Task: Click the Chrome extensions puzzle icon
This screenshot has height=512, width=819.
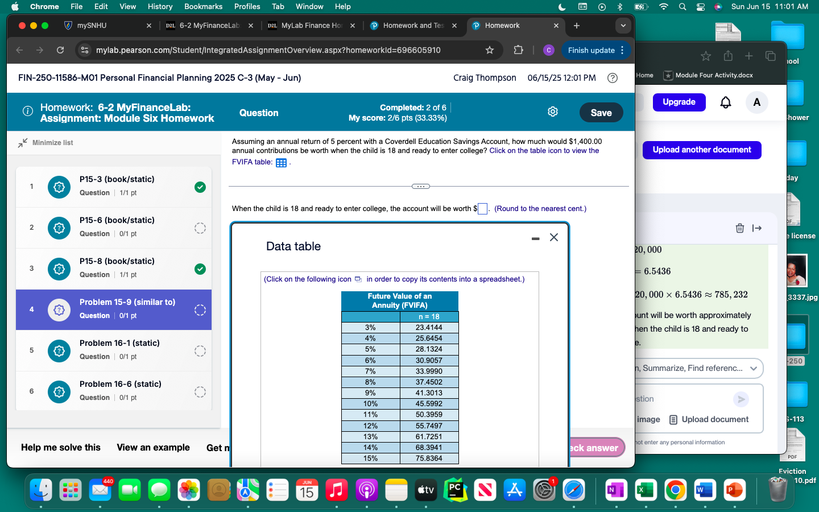Action: point(518,50)
